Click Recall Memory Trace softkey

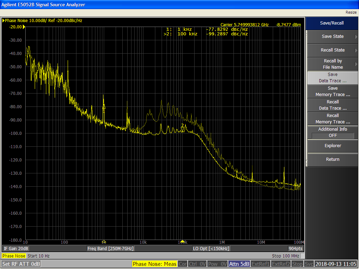(332, 119)
